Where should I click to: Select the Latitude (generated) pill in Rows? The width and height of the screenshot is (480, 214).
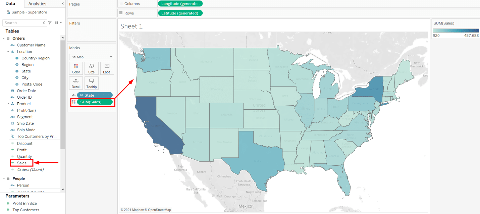(x=180, y=13)
